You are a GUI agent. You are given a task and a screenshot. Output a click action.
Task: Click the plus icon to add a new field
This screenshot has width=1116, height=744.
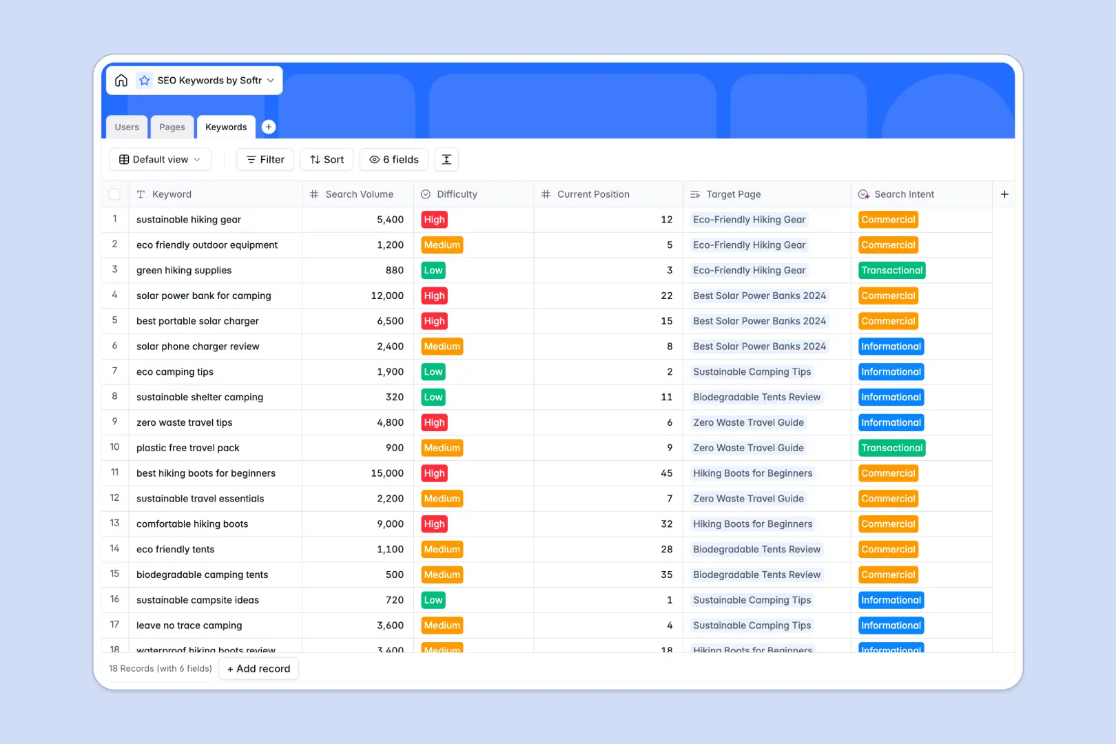coord(1004,194)
